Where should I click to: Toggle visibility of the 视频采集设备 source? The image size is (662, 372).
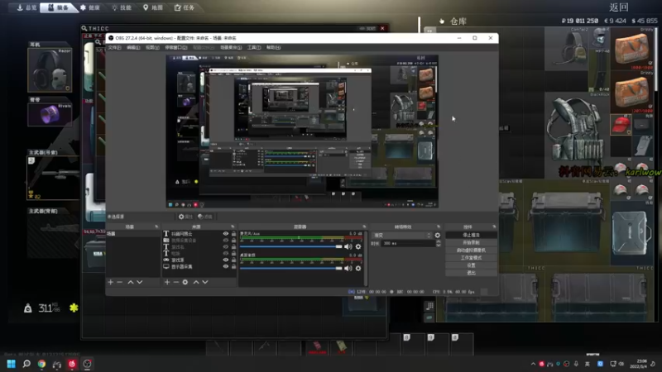[x=225, y=240]
